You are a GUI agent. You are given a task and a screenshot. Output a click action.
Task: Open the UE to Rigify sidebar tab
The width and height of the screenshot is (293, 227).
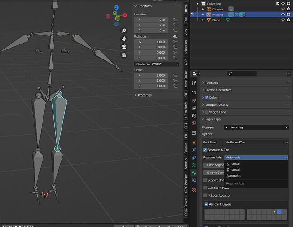186,110
